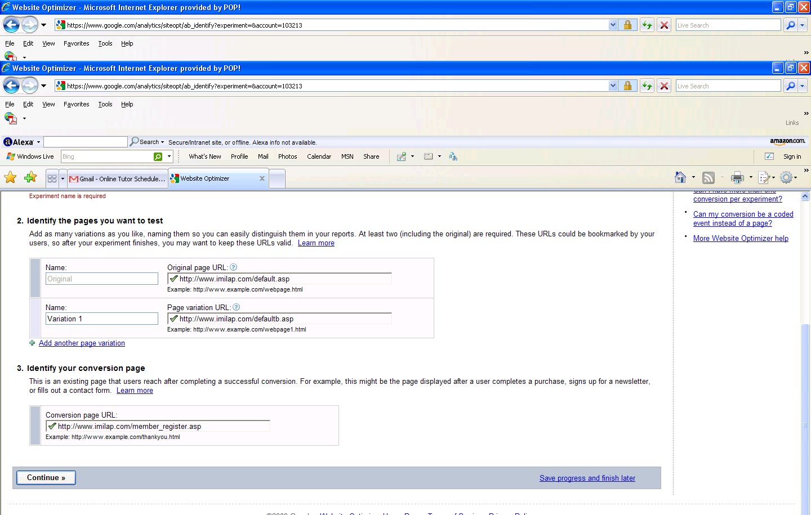This screenshot has height=515, width=811.
Task: Enable the Windows Live Sign in checkbox
Action: (x=769, y=156)
